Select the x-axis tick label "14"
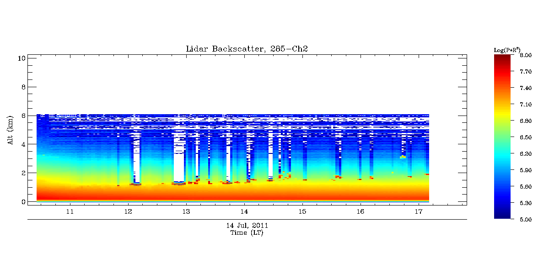This screenshot has width=549, height=274. 244,212
